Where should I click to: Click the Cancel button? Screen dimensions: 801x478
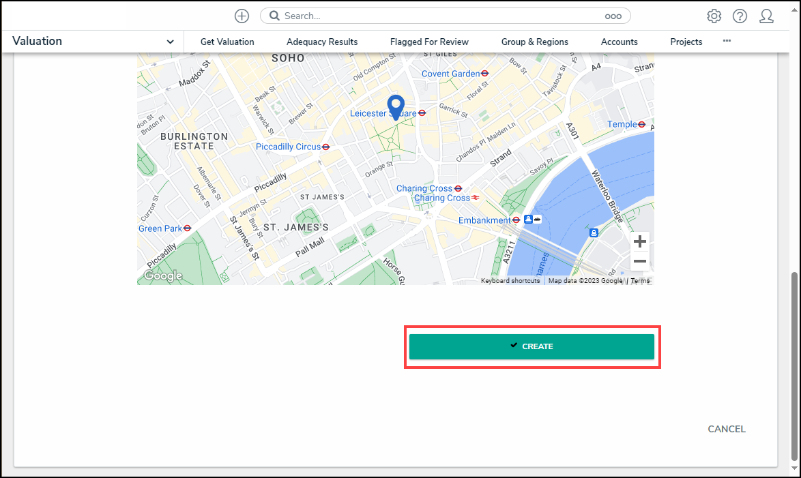click(x=727, y=429)
